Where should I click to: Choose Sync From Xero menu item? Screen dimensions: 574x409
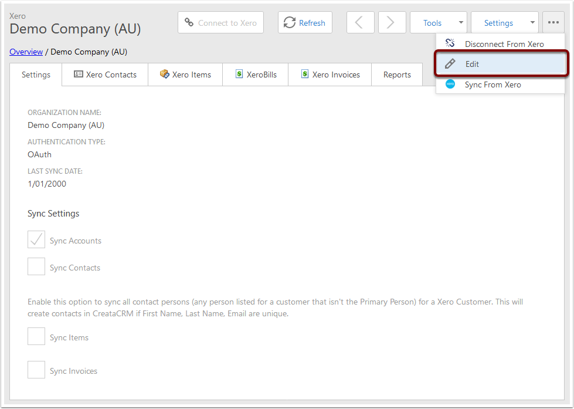click(x=500, y=84)
